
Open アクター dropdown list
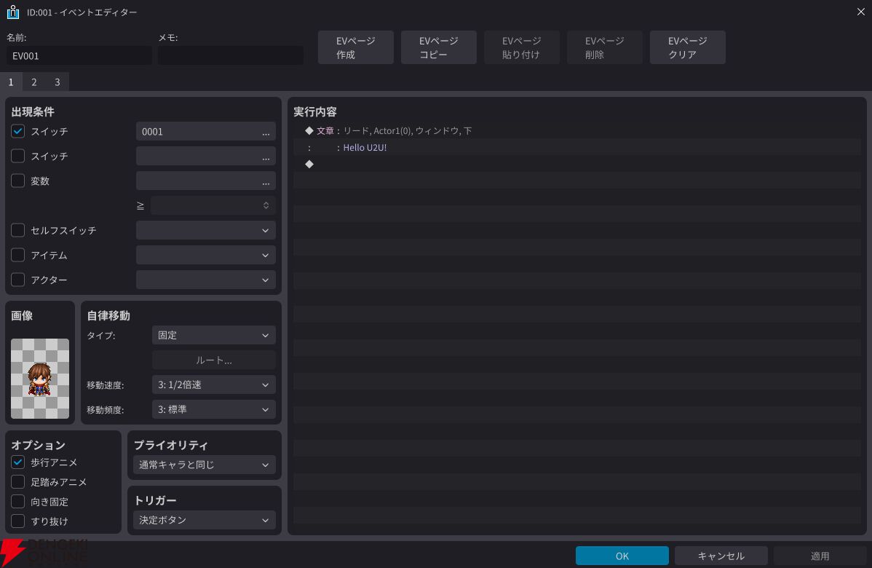click(x=206, y=280)
